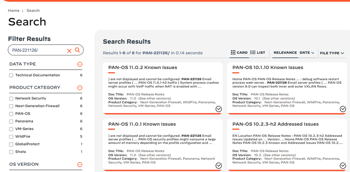Click checkmark icon on PAN-OS 10.2.3-h2 Addressed Issues card

tap(343, 166)
